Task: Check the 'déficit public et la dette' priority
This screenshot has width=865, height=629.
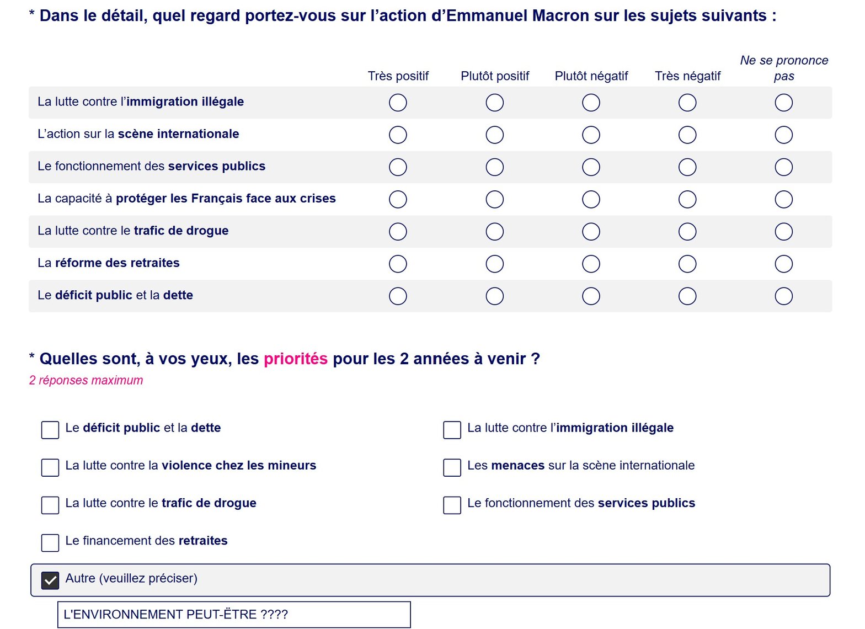Action: [x=50, y=430]
